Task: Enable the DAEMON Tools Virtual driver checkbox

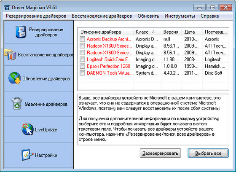Action: 82,73
